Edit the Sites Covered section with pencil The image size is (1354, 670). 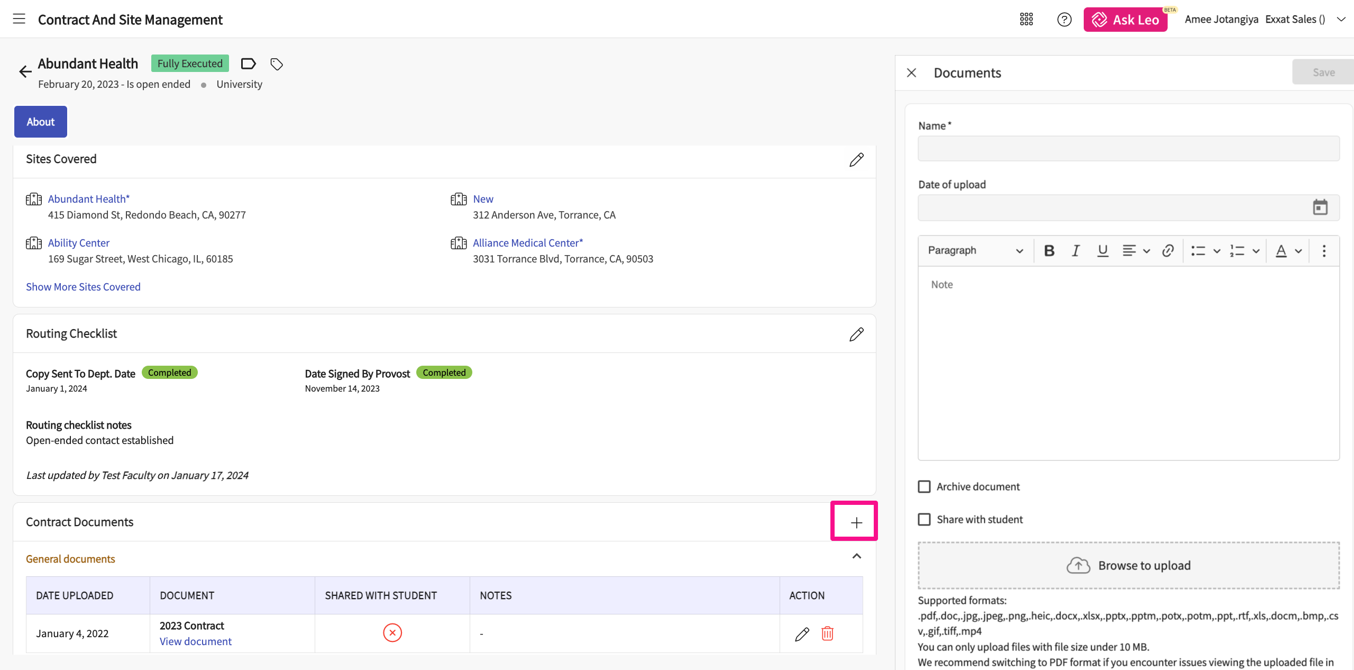tap(856, 160)
